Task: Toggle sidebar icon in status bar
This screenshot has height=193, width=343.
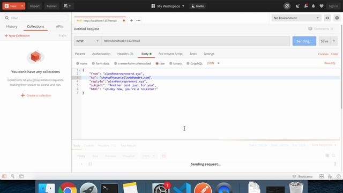Action: pyautogui.click(x=4, y=176)
